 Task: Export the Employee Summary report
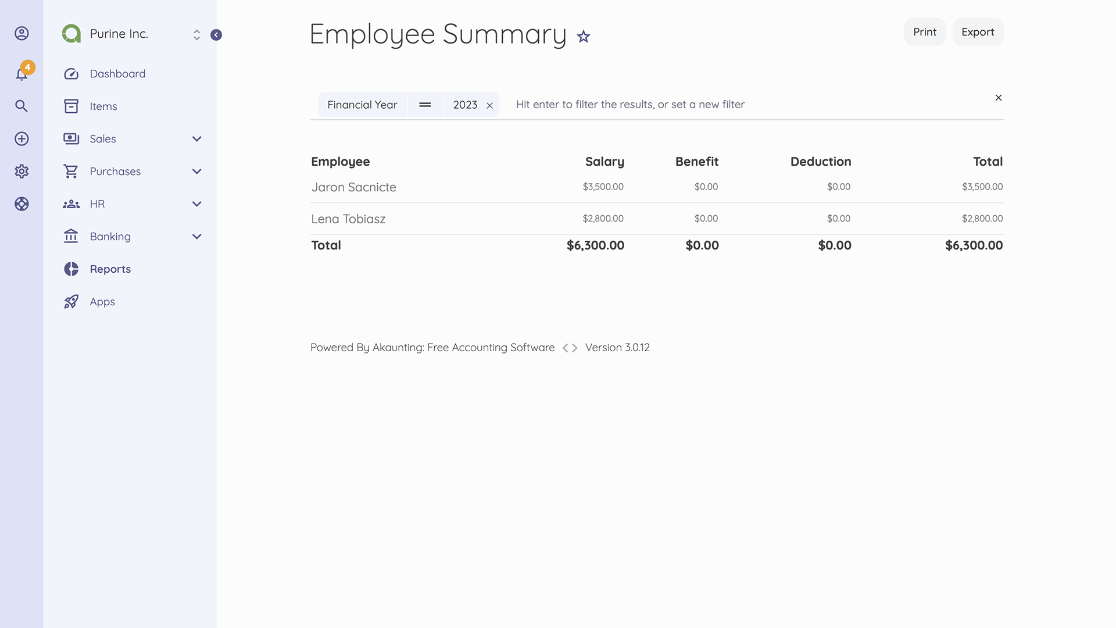(977, 32)
